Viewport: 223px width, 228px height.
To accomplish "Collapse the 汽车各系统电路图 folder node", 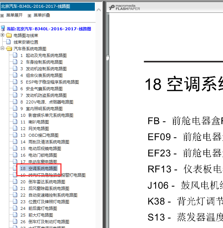I will [x=2, y=48].
